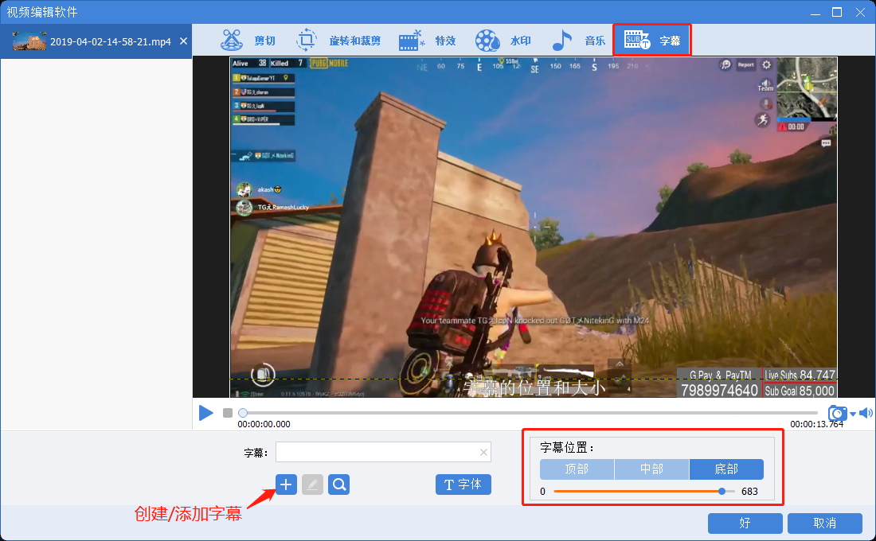Click the edit subtitle pencil icon
Screen dimensions: 876x541
(x=312, y=485)
